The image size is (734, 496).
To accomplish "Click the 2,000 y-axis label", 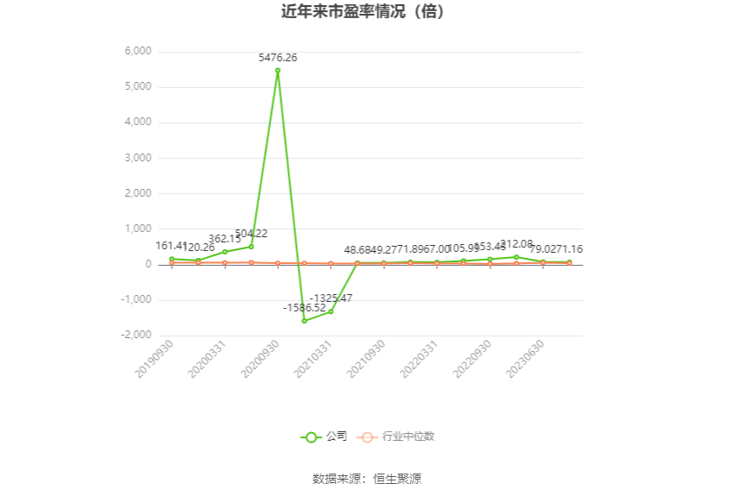I will coord(138,193).
